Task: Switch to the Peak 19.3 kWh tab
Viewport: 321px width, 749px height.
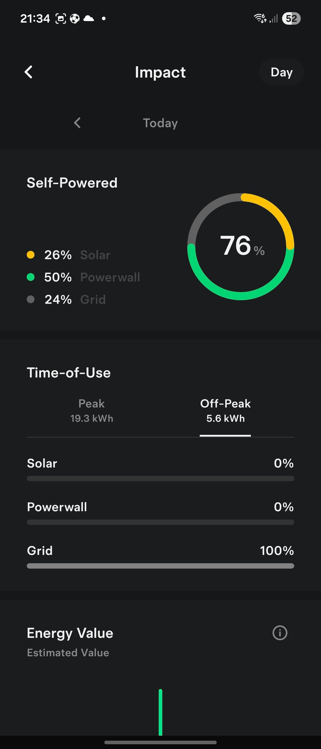Action: [x=92, y=411]
